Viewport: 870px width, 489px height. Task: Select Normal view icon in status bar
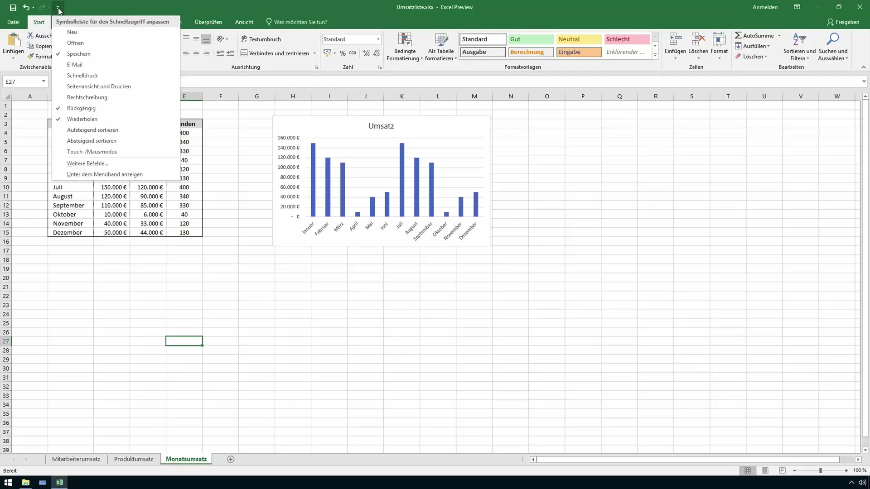[748, 470]
